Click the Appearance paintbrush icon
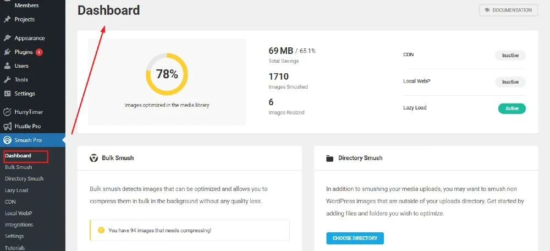 (7, 39)
